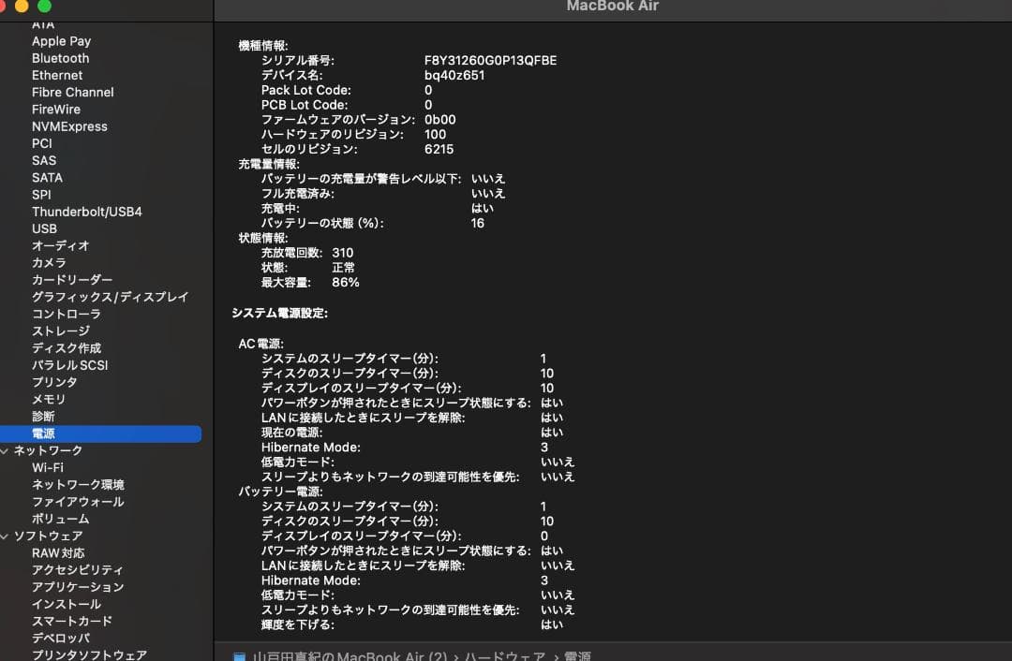The height and width of the screenshot is (661, 1012).
Task: Collapse the ソフトウェア section
Action: 7,536
